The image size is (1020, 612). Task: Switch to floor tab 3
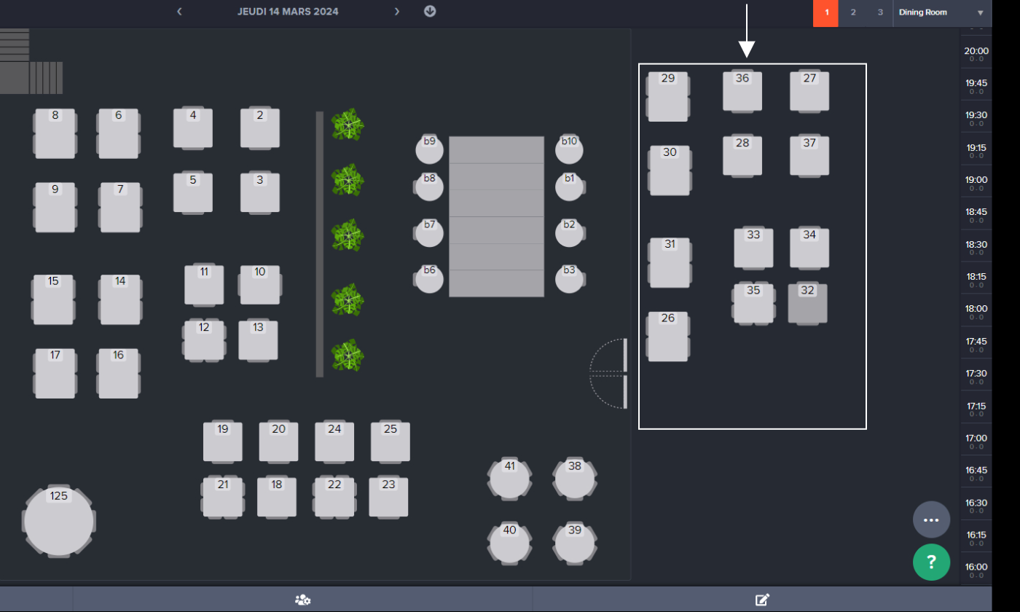click(880, 13)
